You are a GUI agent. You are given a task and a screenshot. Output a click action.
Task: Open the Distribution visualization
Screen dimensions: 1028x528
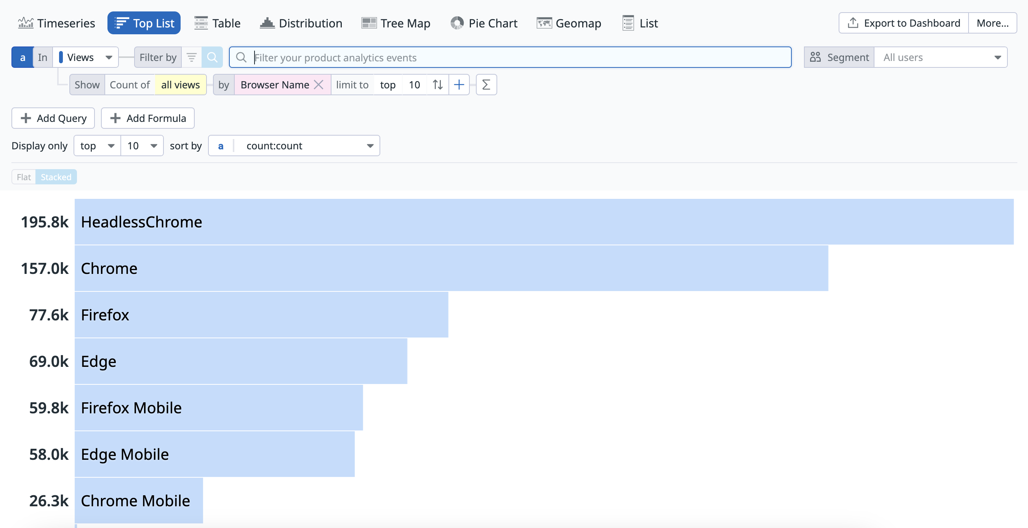pyautogui.click(x=301, y=23)
